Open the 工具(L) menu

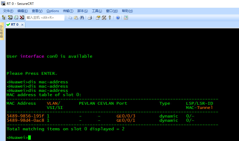[97, 11]
